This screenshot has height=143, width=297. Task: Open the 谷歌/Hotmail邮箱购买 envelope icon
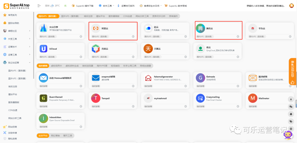pos(43,78)
